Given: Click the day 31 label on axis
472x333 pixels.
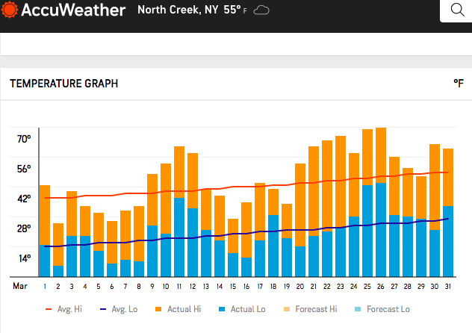Looking at the screenshot, I should (x=448, y=286).
